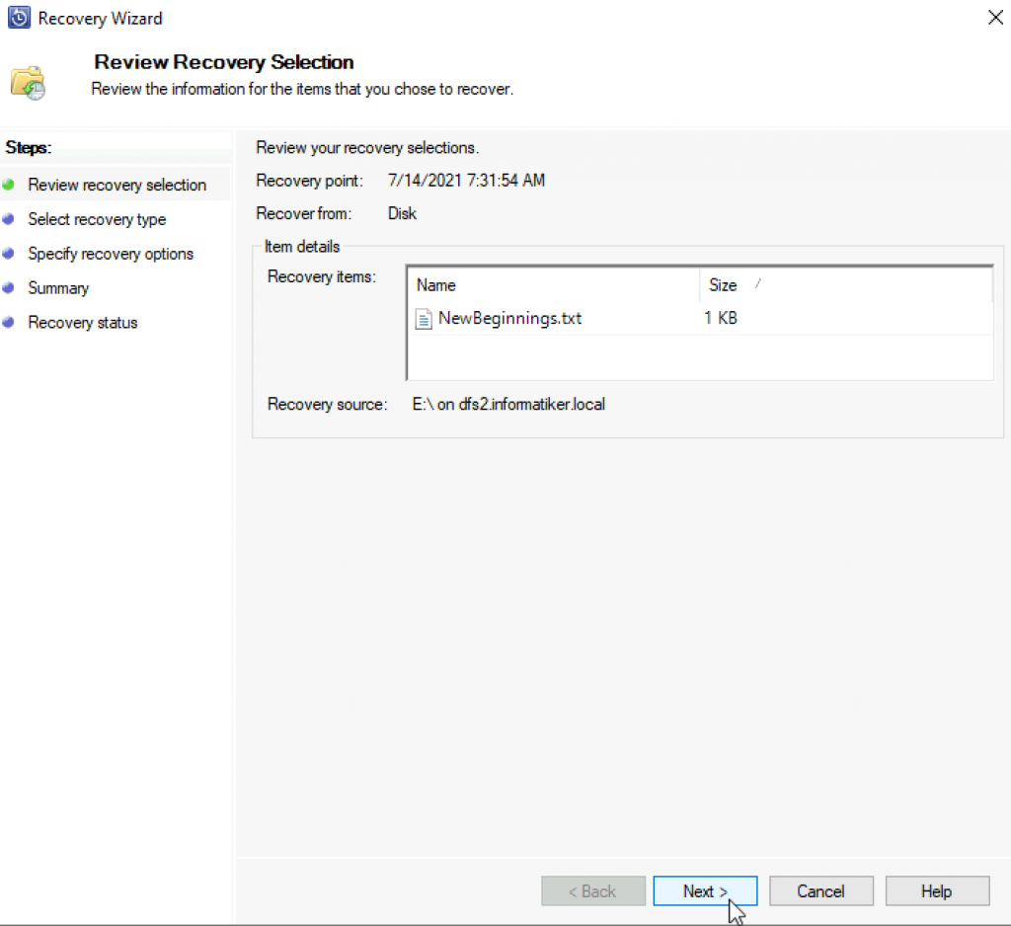Open Help for the wizard
Viewport: 1011px width, 926px height.
[x=937, y=890]
